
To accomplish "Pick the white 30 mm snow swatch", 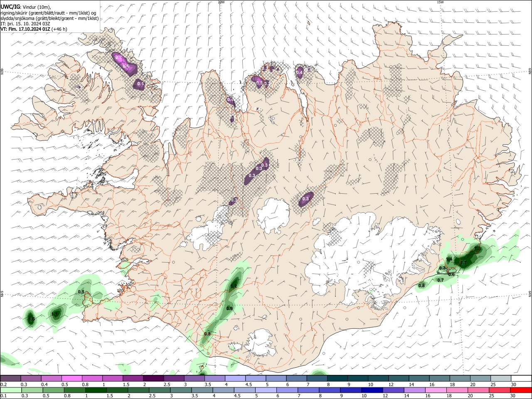I will 521,378.
